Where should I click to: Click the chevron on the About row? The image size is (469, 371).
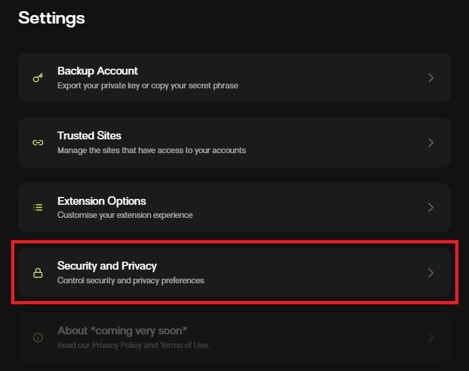(430, 338)
